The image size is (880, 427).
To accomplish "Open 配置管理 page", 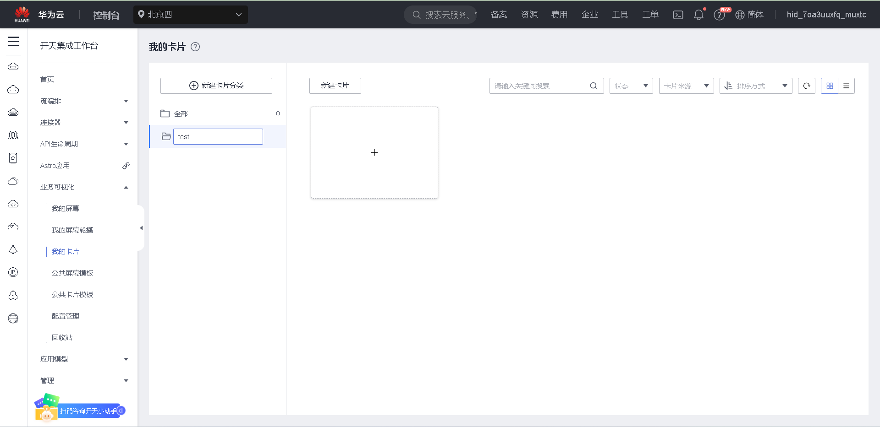I will click(66, 316).
